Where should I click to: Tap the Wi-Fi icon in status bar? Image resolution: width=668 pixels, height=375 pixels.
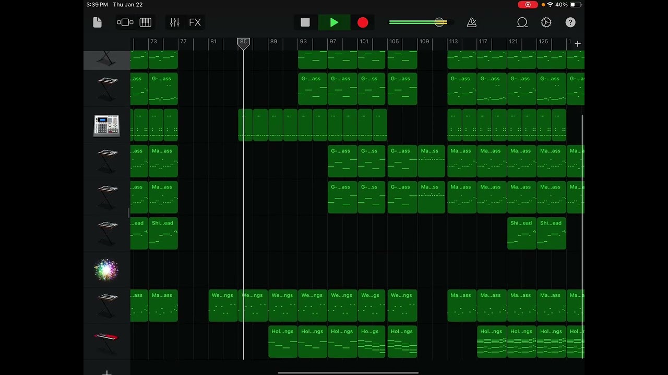click(550, 5)
